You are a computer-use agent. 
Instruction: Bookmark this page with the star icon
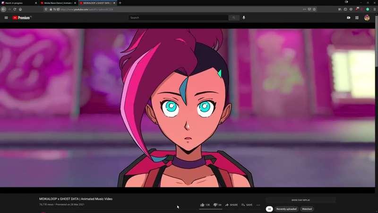(314, 9)
